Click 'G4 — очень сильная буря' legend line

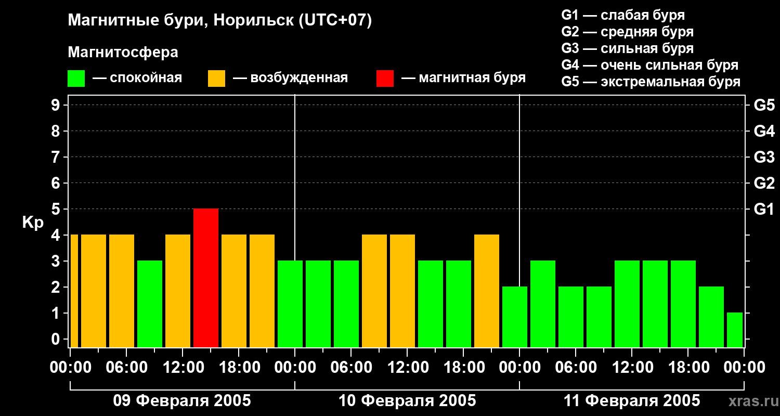[649, 65]
